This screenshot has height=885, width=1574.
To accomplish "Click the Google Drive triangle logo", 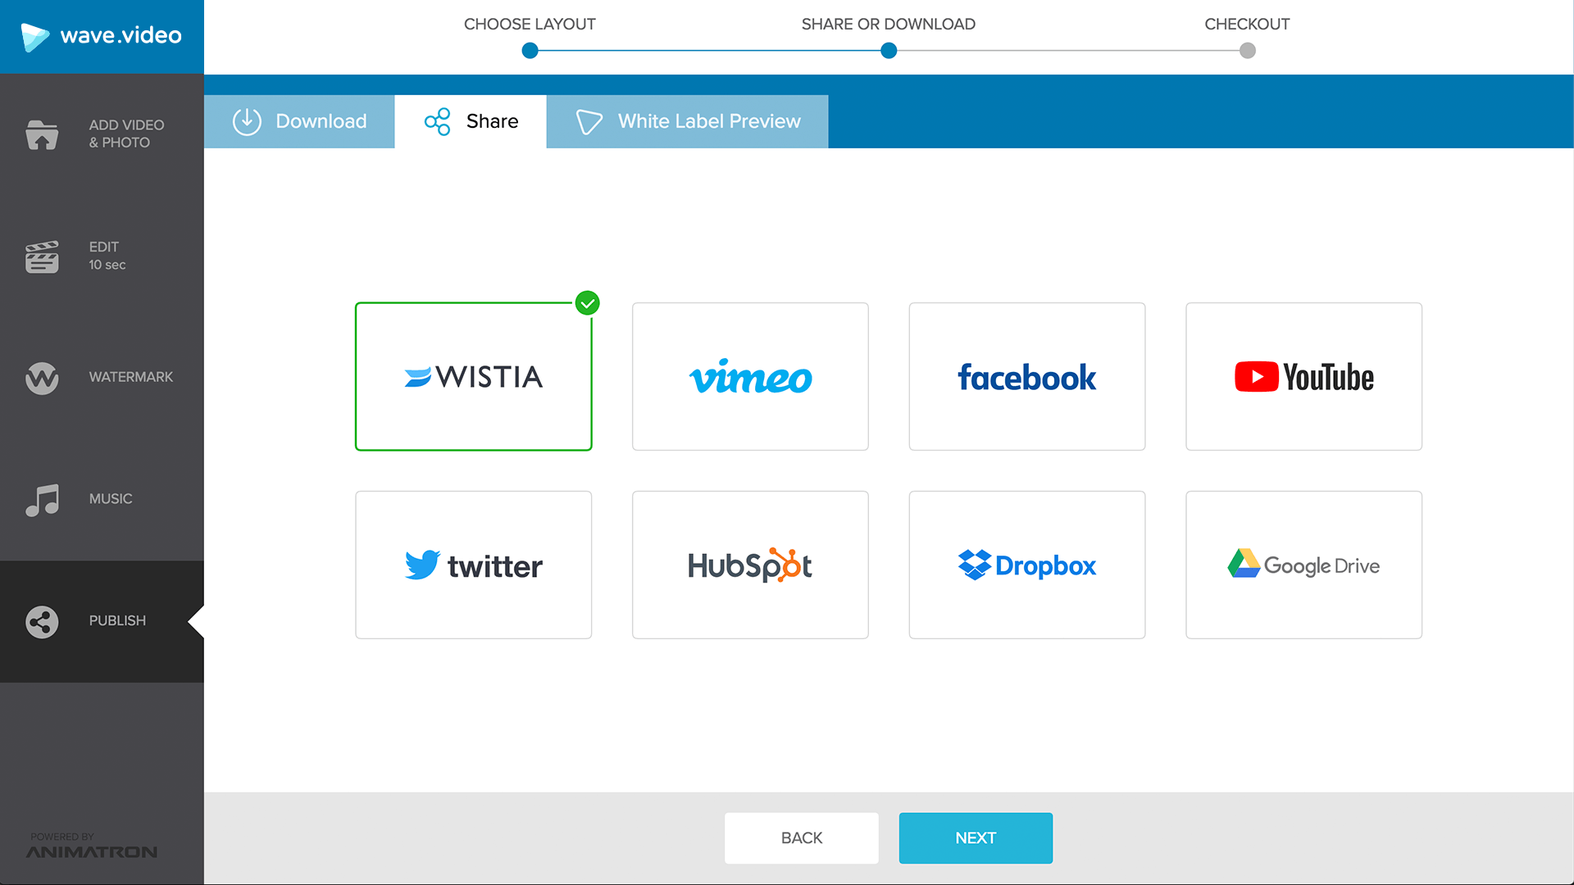I will 1244,563.
